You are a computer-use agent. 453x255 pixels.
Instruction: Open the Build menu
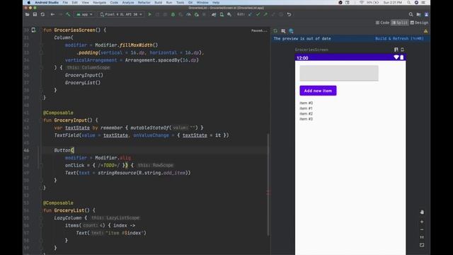tap(159, 3)
